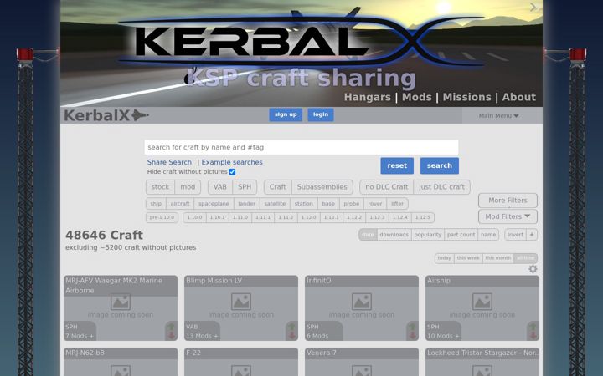Open the Blimp Mission LV craft thumbnail

tap(241, 308)
